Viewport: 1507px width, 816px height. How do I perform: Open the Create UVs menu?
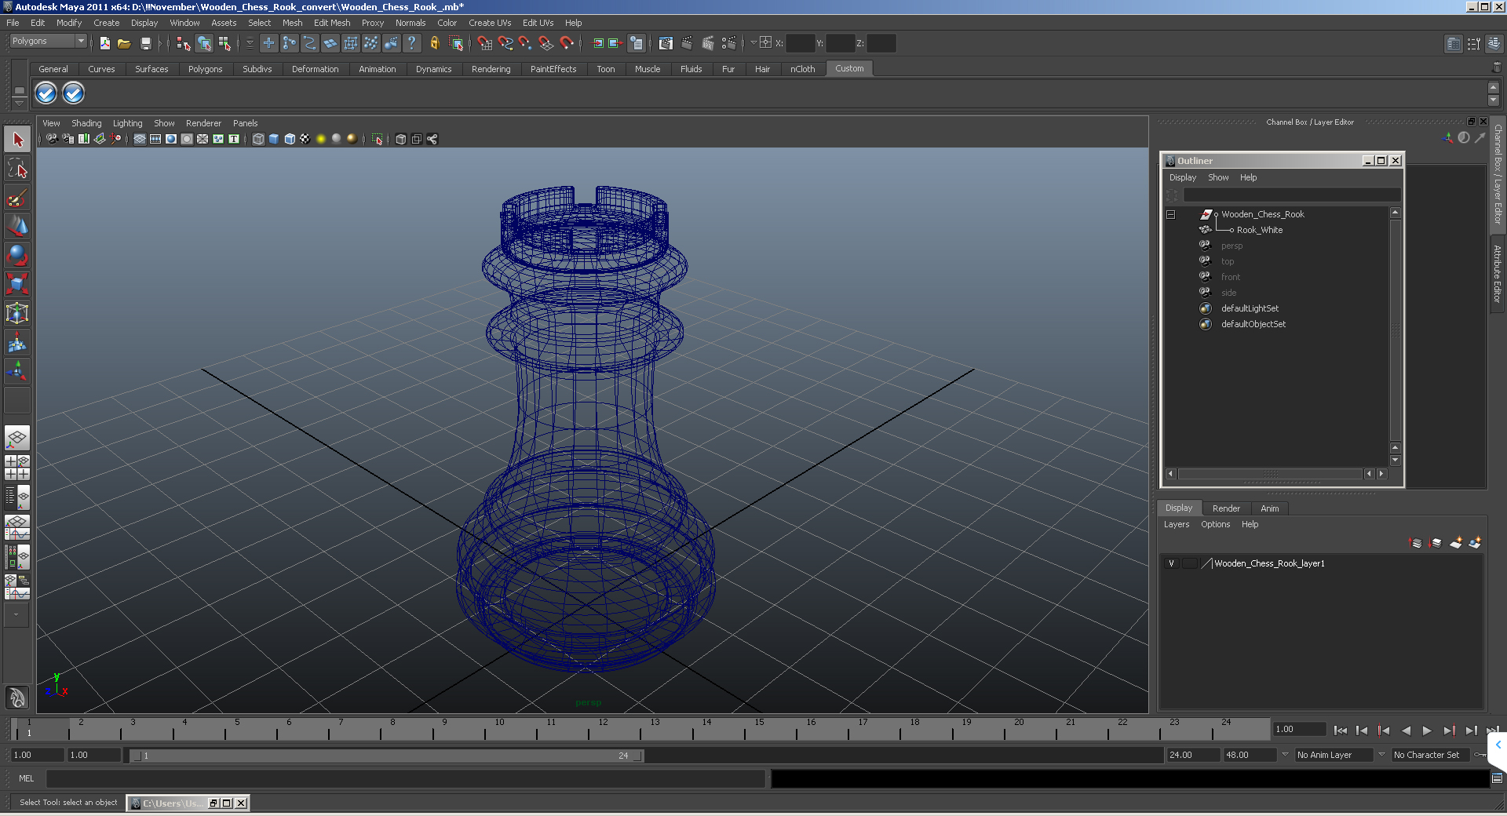[x=490, y=23]
